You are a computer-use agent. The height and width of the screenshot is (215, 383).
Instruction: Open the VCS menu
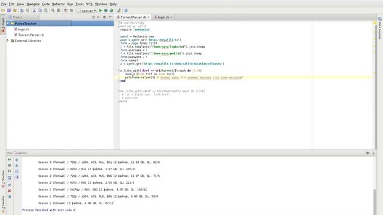point(89,4)
